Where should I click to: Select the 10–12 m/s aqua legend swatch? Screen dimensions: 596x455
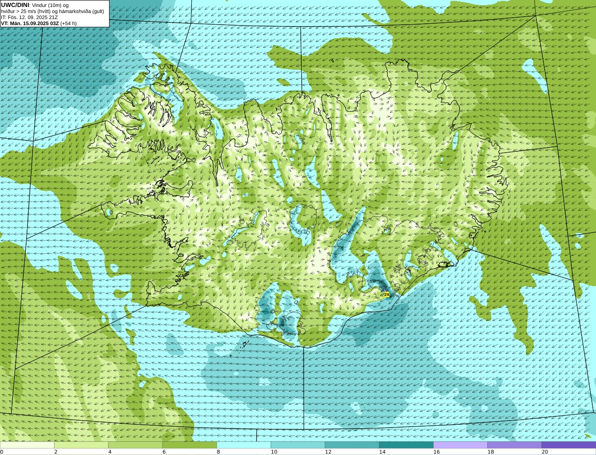[298, 445]
